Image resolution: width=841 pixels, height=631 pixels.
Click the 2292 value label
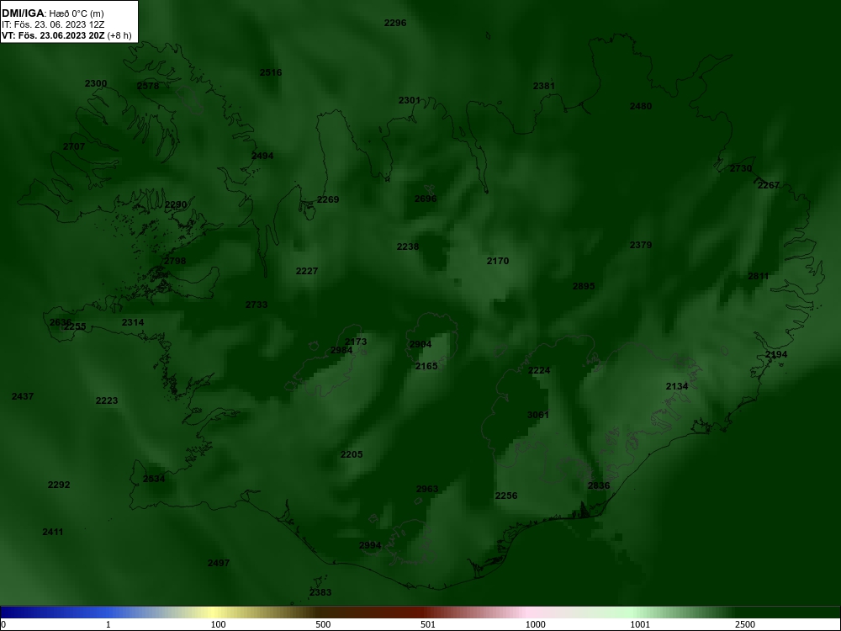(x=59, y=485)
